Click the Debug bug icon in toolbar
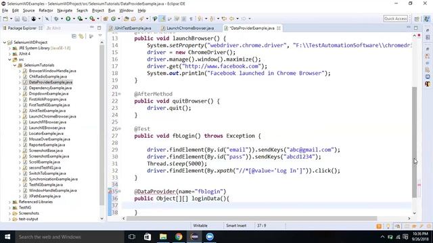The width and height of the screenshot is (433, 243). point(56,19)
